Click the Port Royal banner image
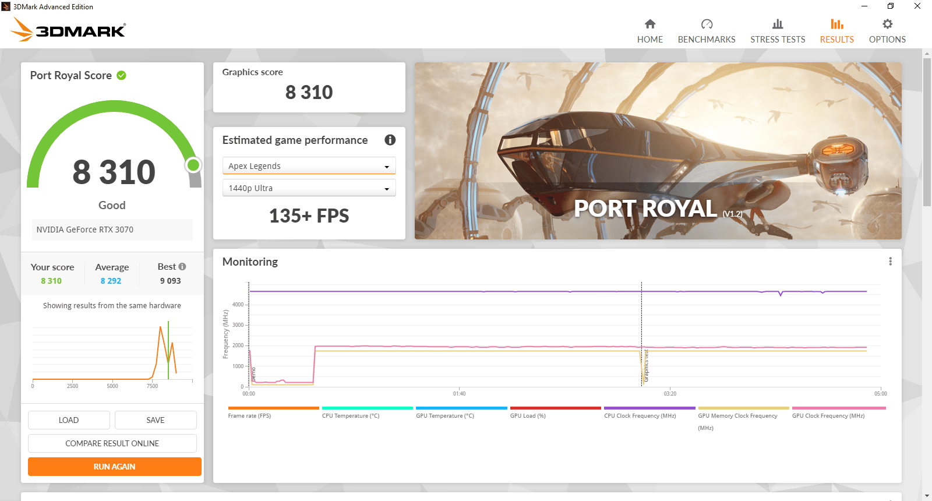932x501 pixels. pyautogui.click(x=658, y=151)
